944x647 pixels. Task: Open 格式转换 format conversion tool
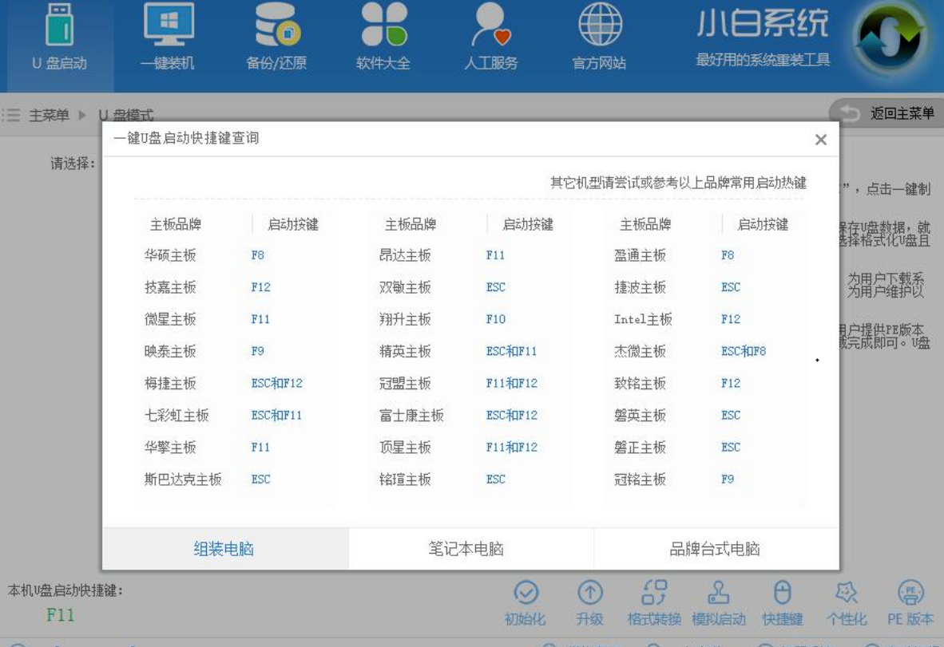pyautogui.click(x=654, y=594)
